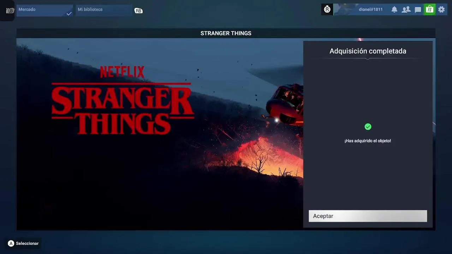Click the RB shoulder button hint

(138, 11)
